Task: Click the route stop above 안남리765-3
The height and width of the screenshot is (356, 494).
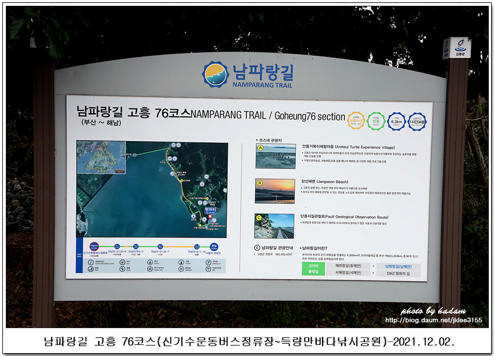Action: [x=136, y=246]
